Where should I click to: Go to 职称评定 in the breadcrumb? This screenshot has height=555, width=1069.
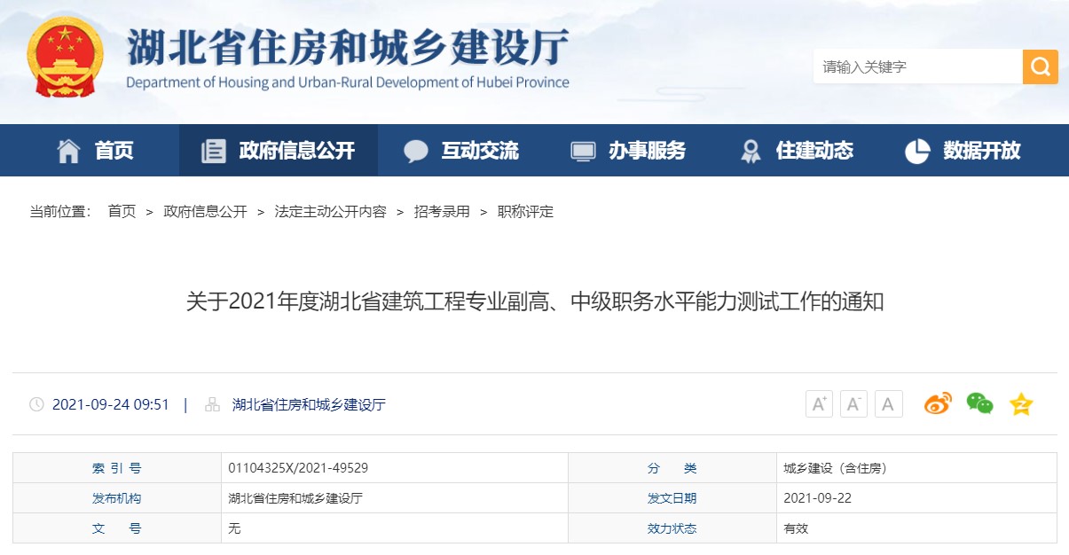pos(525,212)
